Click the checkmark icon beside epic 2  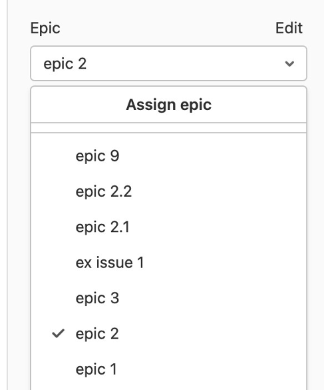click(59, 333)
